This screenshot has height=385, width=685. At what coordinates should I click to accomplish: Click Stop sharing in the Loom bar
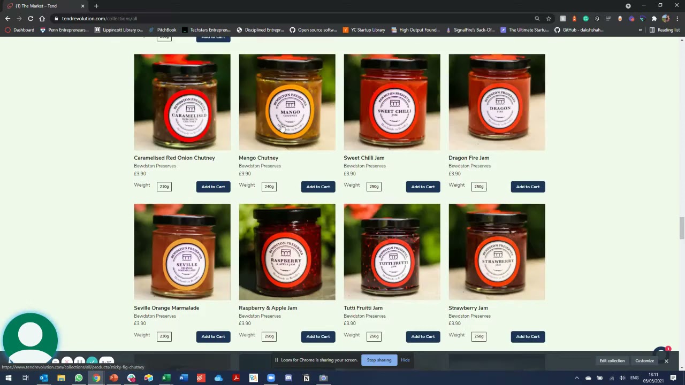coord(379,360)
